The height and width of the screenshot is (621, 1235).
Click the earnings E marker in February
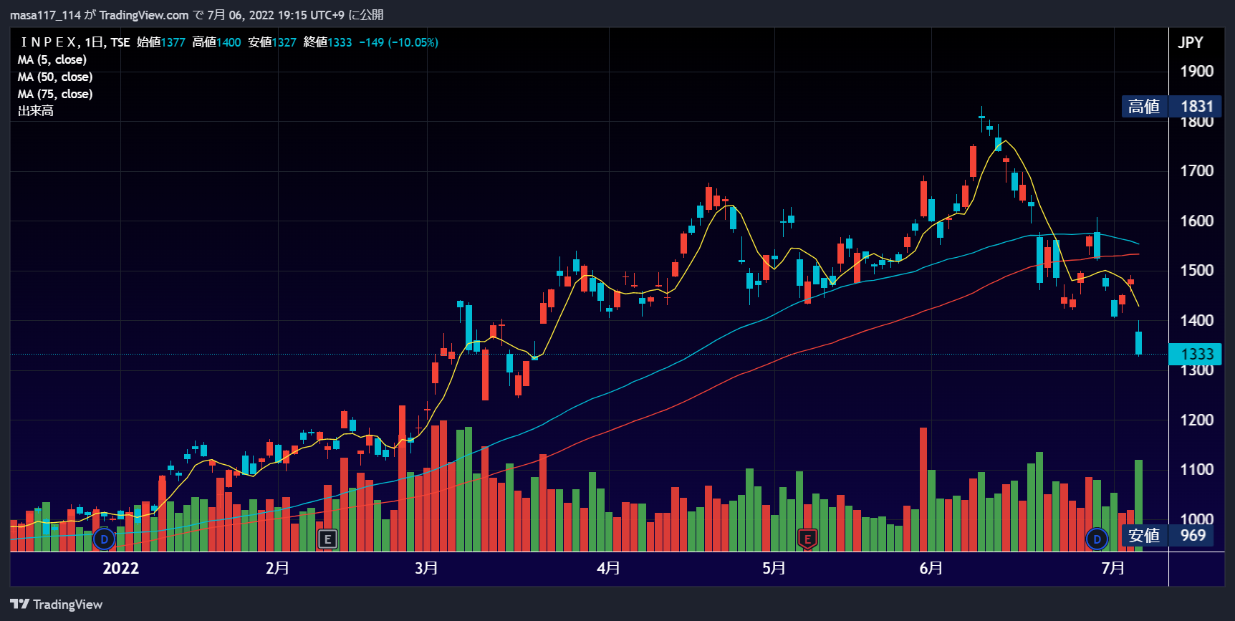coord(327,539)
